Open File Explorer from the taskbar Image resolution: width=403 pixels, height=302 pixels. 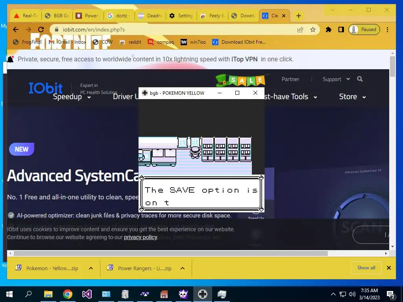pos(48,294)
